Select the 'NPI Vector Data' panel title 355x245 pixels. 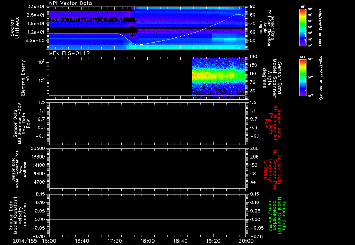point(70,3)
